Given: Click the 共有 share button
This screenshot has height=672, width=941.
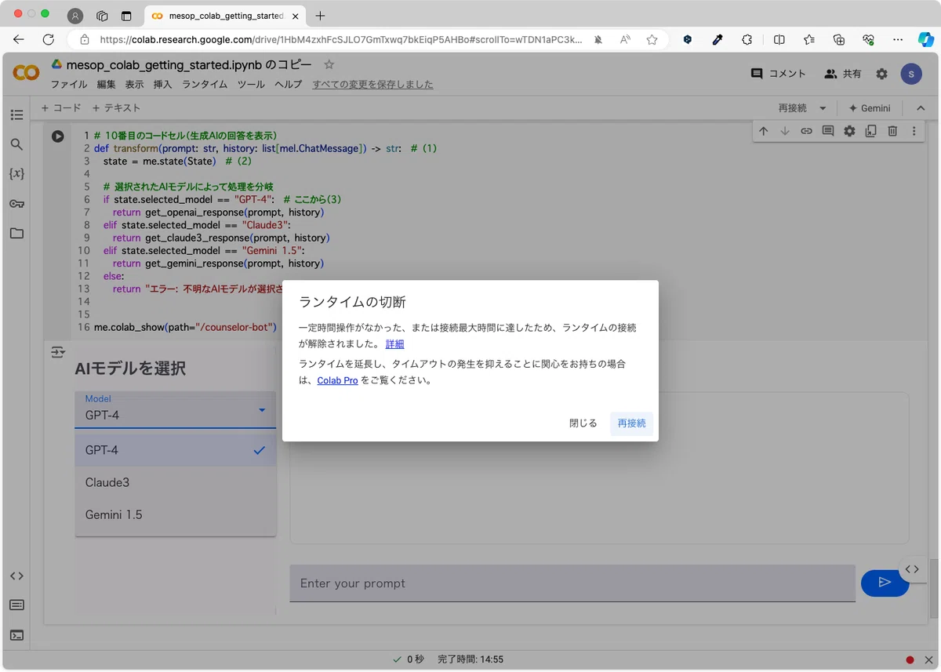Looking at the screenshot, I should click(x=842, y=74).
